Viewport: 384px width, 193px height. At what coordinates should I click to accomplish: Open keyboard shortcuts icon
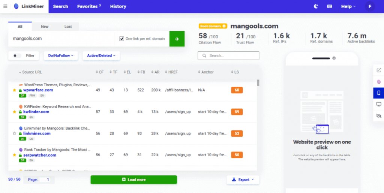330,6
